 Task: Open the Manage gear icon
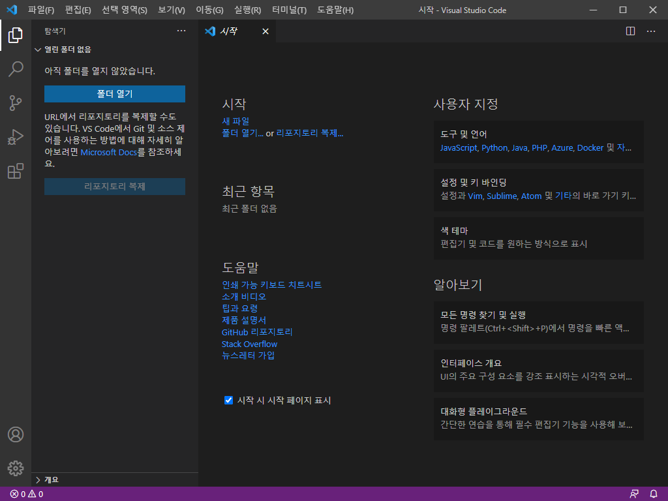[16, 468]
